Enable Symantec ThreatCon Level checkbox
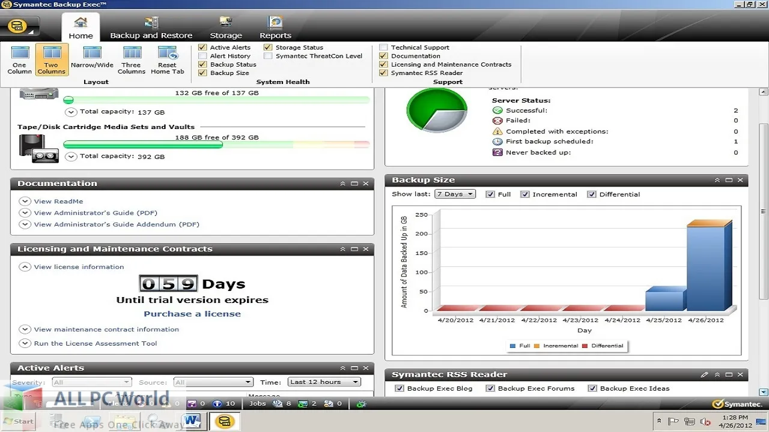 [x=268, y=56]
